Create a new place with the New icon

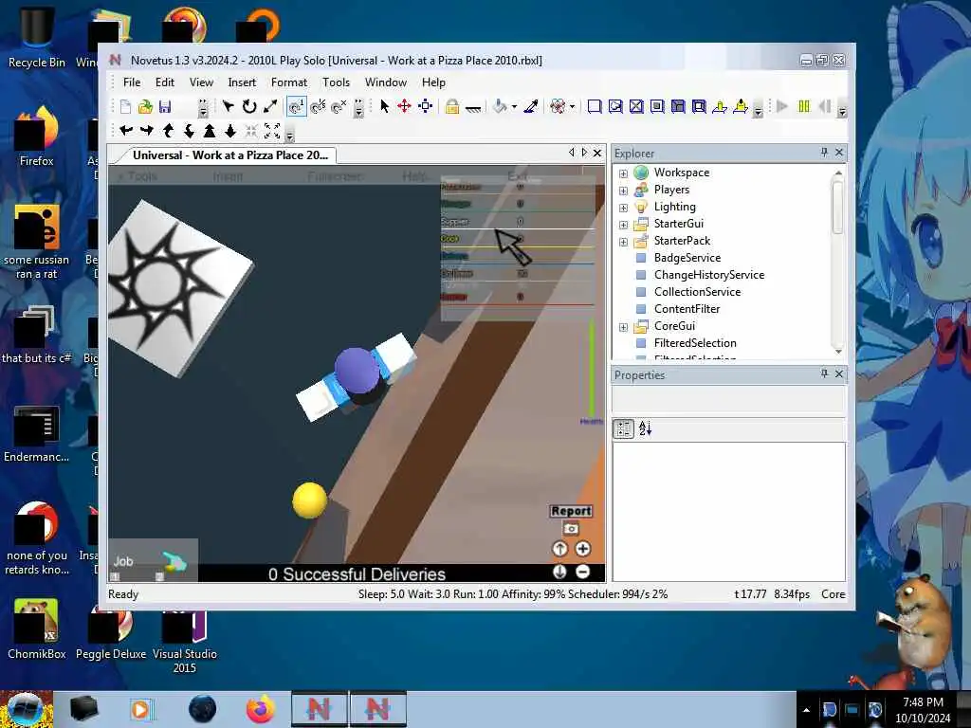[x=126, y=106]
